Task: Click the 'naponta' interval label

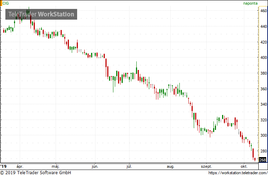Action: 250,3
